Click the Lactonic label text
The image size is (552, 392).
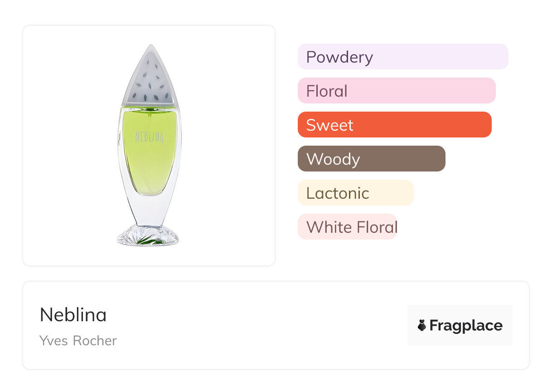click(338, 193)
